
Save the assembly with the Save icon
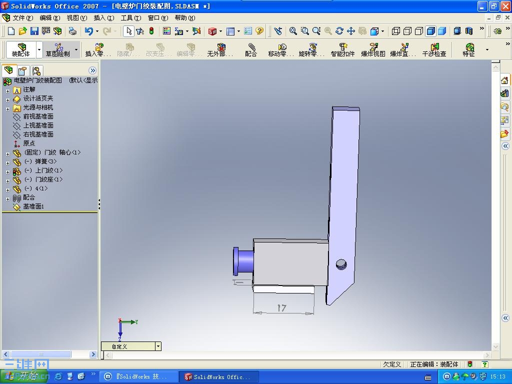coord(34,31)
